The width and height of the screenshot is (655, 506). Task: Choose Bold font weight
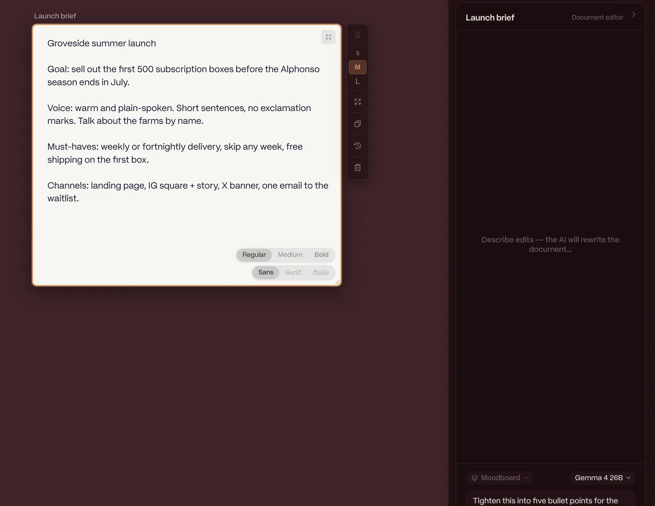[321, 255]
